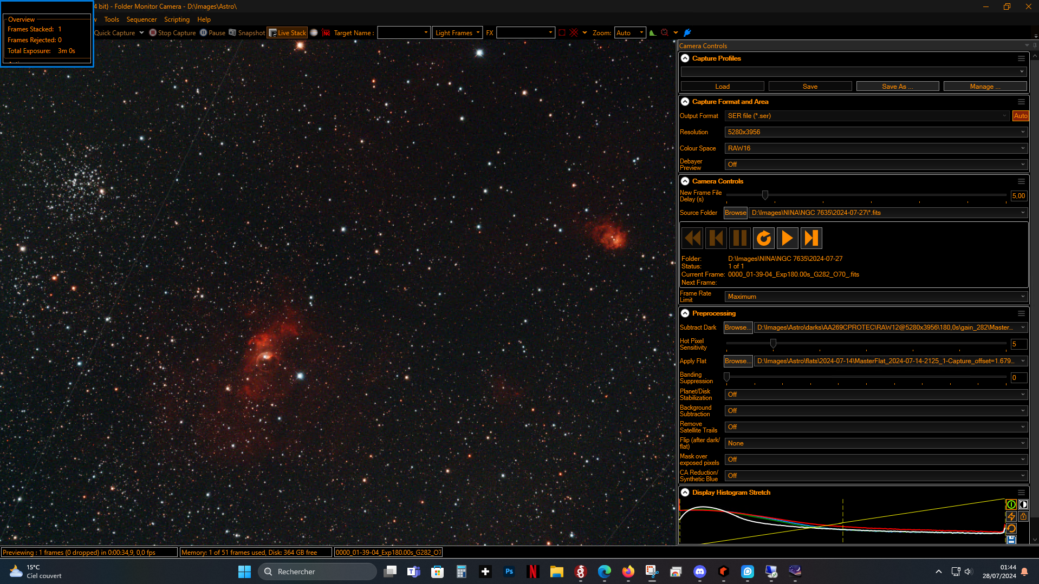Open the Sequencer menu
The width and height of the screenshot is (1039, 584).
pos(141,19)
